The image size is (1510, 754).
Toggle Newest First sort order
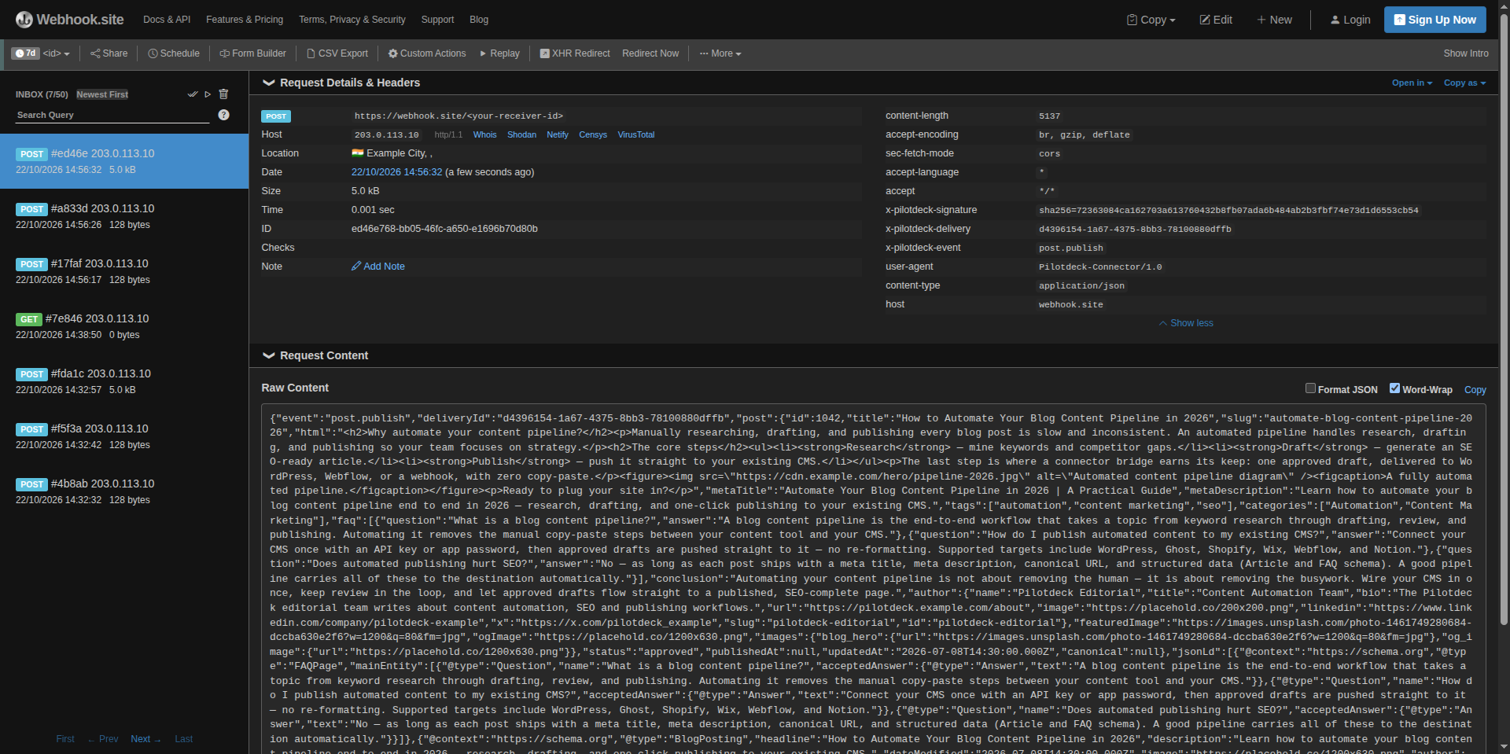click(102, 94)
